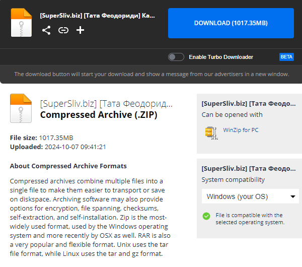Screen dimensions: 302x267
Task: Click the About Compressed Archive Formats heading
Action: 68,166
